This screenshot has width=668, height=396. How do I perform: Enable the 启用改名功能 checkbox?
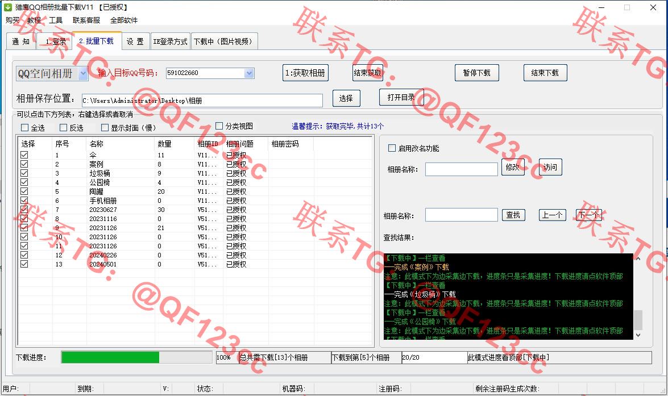pyautogui.click(x=392, y=148)
